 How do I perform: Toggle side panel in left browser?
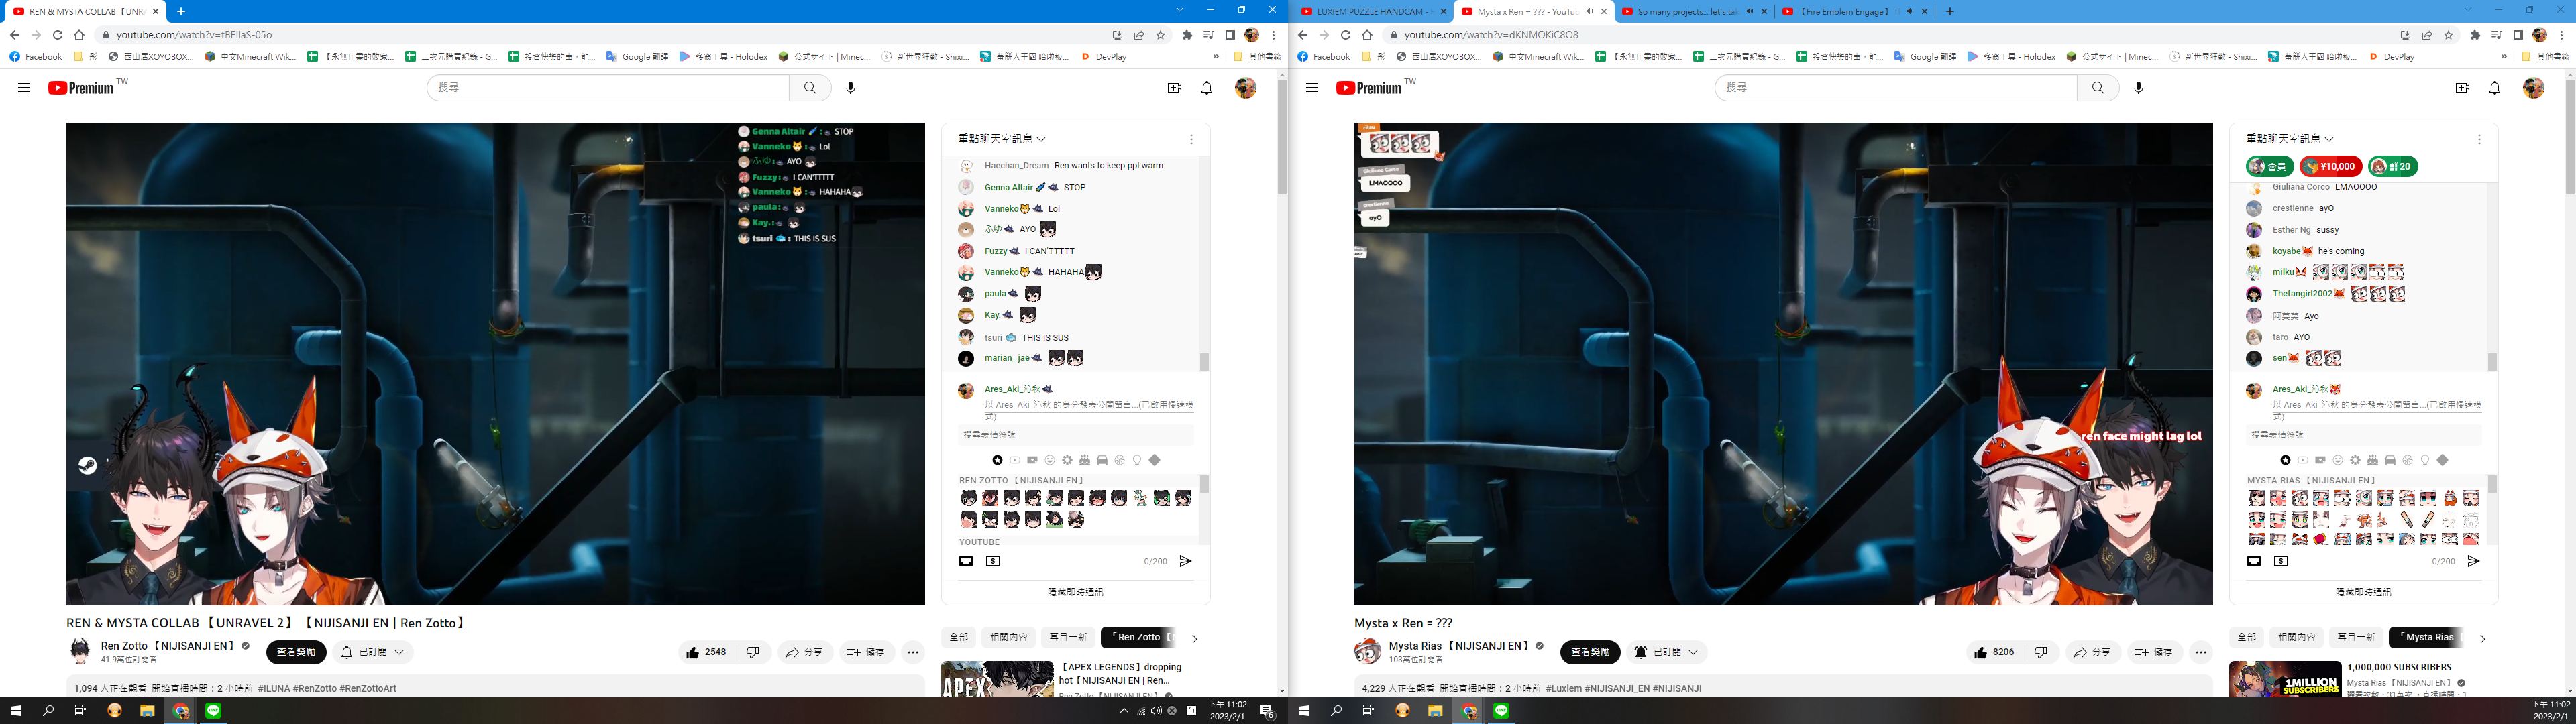(1230, 34)
